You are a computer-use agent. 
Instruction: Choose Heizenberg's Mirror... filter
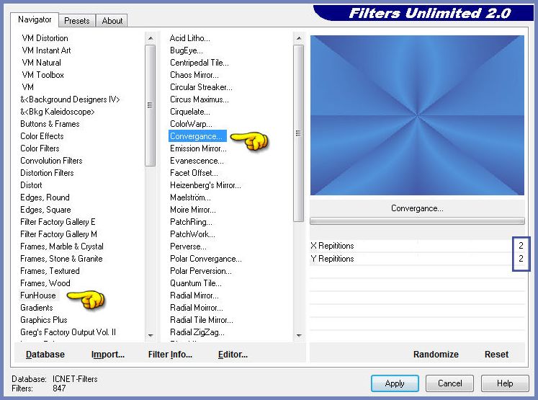click(x=205, y=185)
